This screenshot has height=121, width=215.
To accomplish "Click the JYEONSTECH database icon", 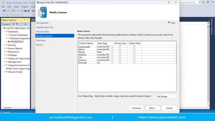I will [x=9, y=42].
